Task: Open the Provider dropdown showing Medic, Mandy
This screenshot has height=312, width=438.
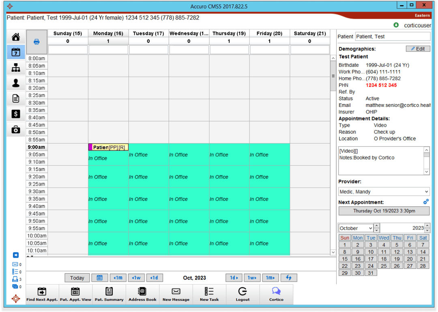Action: click(384, 191)
